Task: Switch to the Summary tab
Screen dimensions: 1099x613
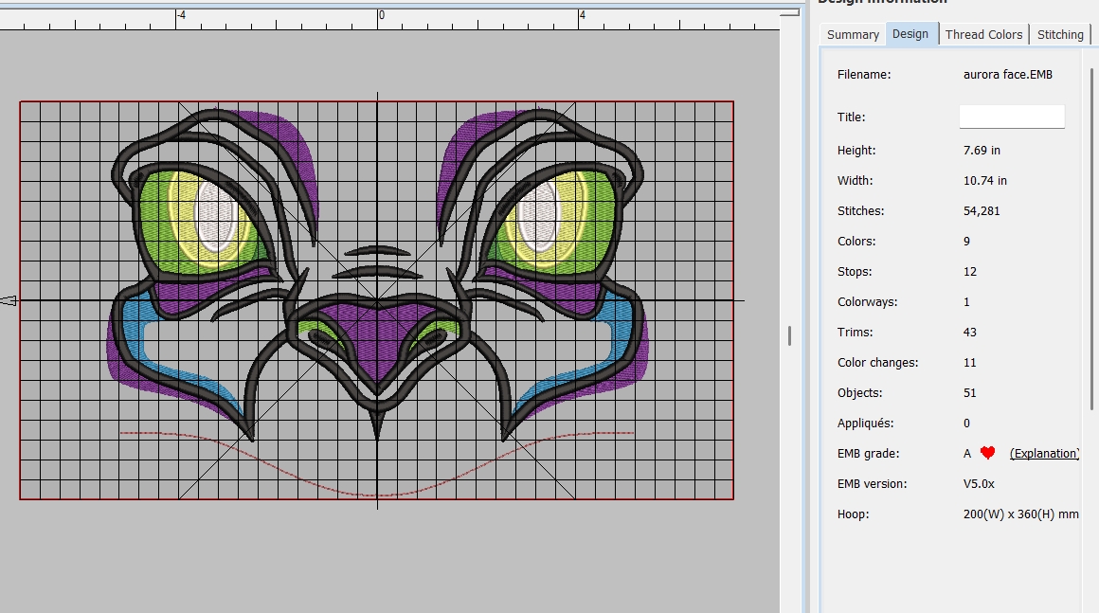Action: point(853,34)
